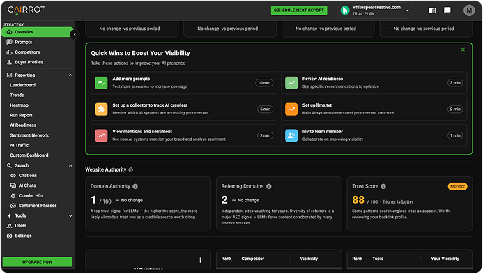Click the Reporting icon in sidebar
483x274 pixels.
pyautogui.click(x=10, y=75)
